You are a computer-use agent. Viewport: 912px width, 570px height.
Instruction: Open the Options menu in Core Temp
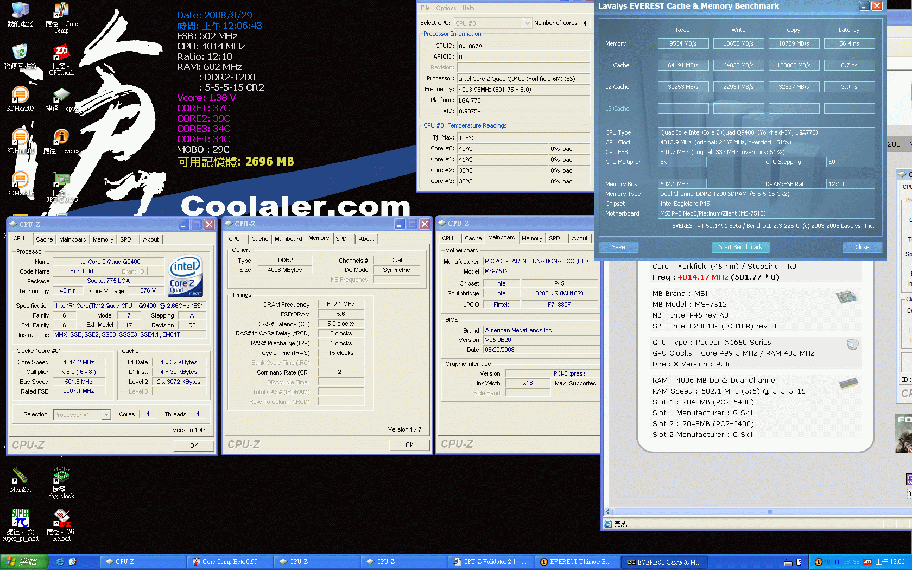(446, 8)
